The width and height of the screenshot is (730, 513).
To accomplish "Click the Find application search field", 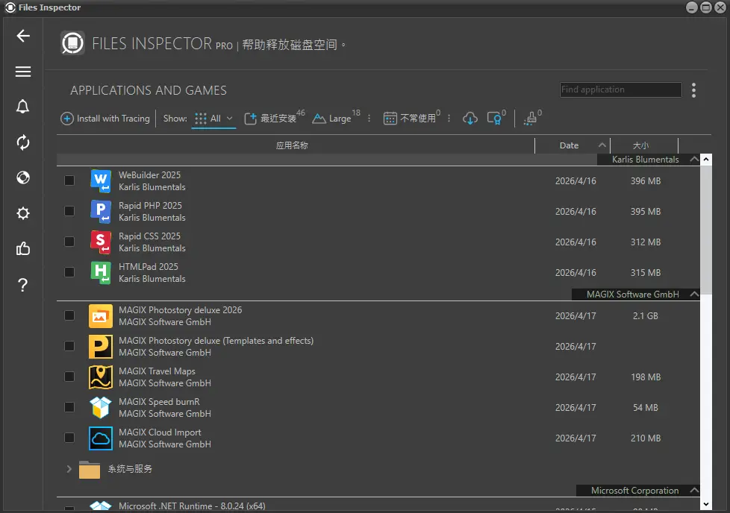I will click(x=620, y=89).
